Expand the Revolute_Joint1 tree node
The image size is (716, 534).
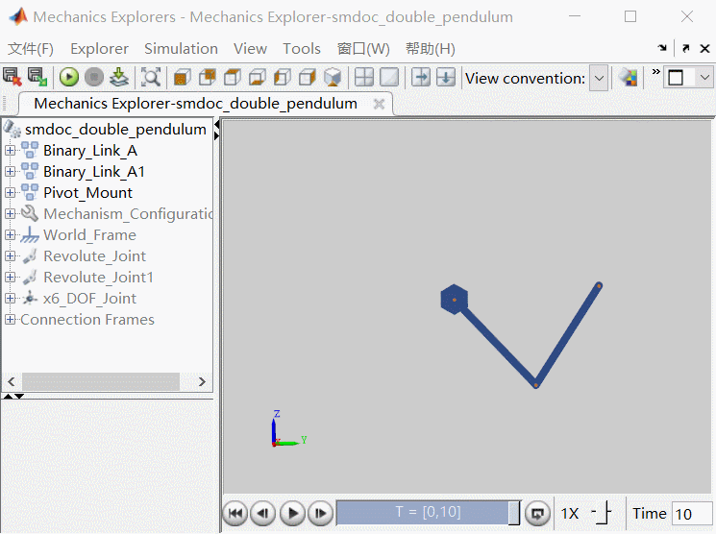click(10, 277)
